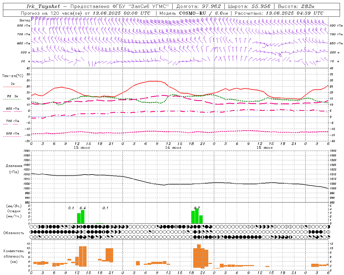This screenshot has height=275, width=344.
Task: Click the Облачность cloudiness label
Action: point(14,233)
